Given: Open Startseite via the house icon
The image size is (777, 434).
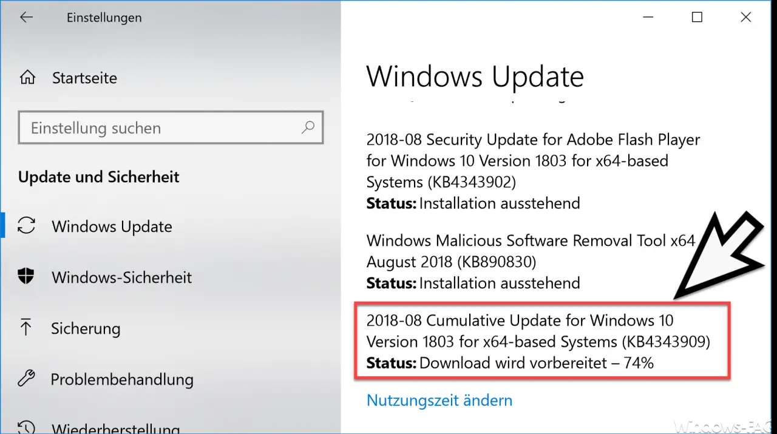Looking at the screenshot, I should [x=27, y=78].
